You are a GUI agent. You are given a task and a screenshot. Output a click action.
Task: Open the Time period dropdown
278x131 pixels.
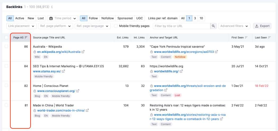(63, 18)
